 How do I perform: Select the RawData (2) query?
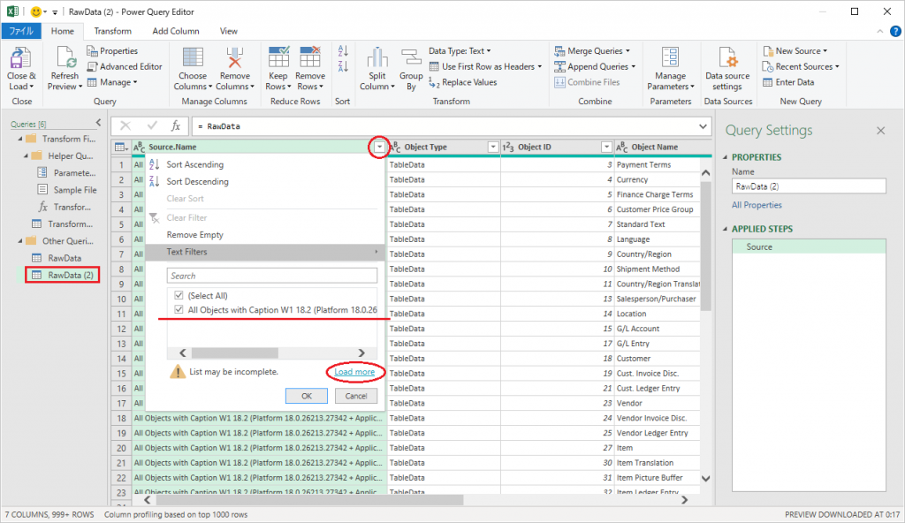tap(63, 275)
